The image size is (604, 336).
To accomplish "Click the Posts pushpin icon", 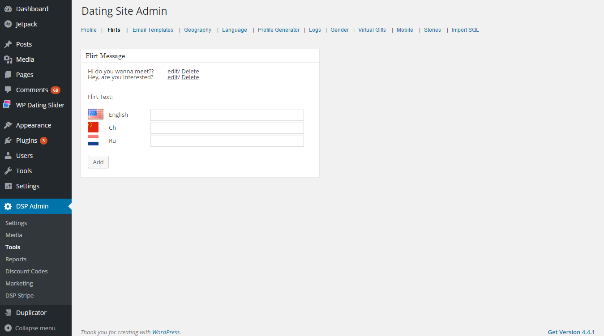I will 8,44.
